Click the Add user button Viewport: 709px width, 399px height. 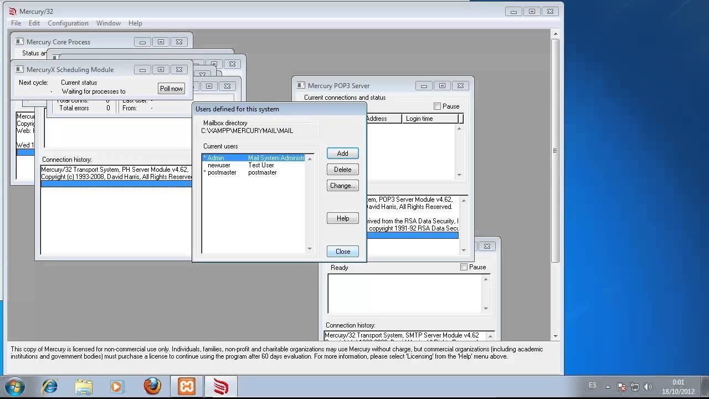click(x=342, y=154)
